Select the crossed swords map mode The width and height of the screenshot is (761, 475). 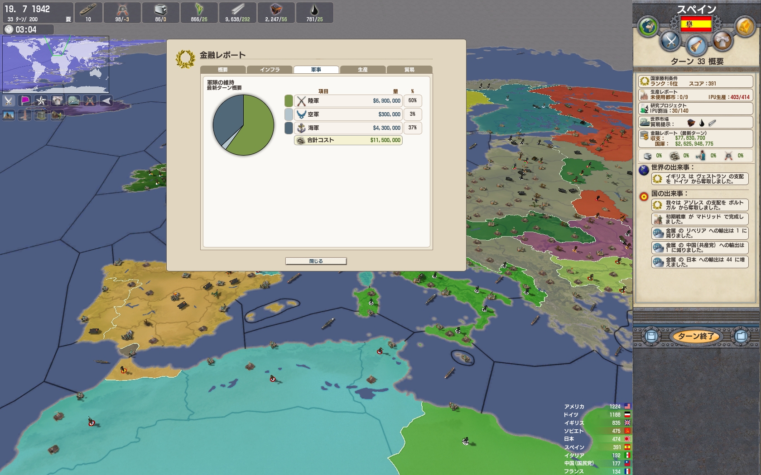(9, 100)
